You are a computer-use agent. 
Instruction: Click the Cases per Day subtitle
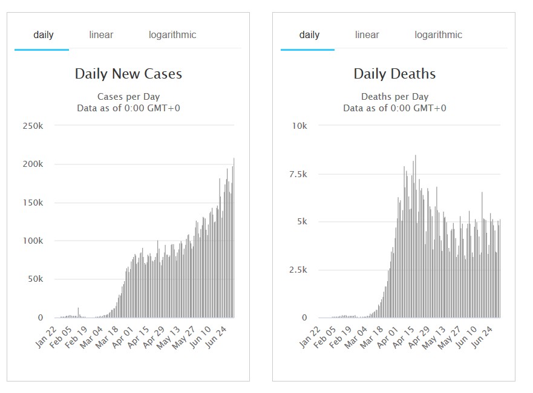tap(128, 97)
